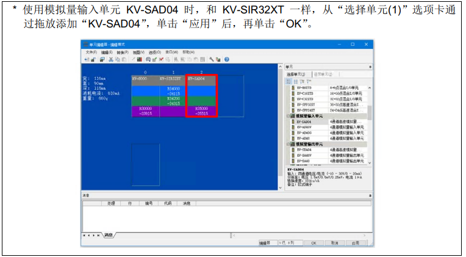
Task: Select the 消息 tab at bottom
Action: tap(109, 235)
